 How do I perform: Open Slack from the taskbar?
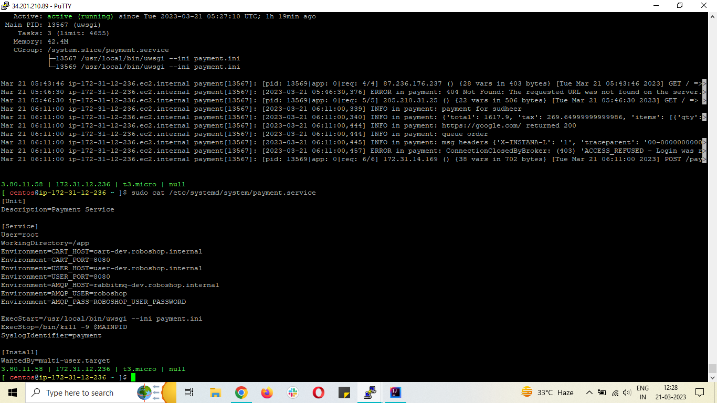(x=292, y=393)
